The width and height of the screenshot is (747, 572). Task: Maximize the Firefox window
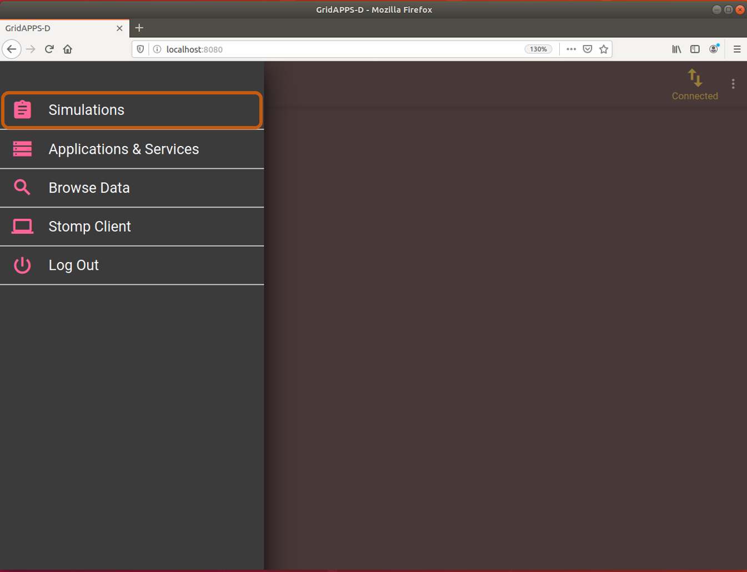pyautogui.click(x=728, y=9)
